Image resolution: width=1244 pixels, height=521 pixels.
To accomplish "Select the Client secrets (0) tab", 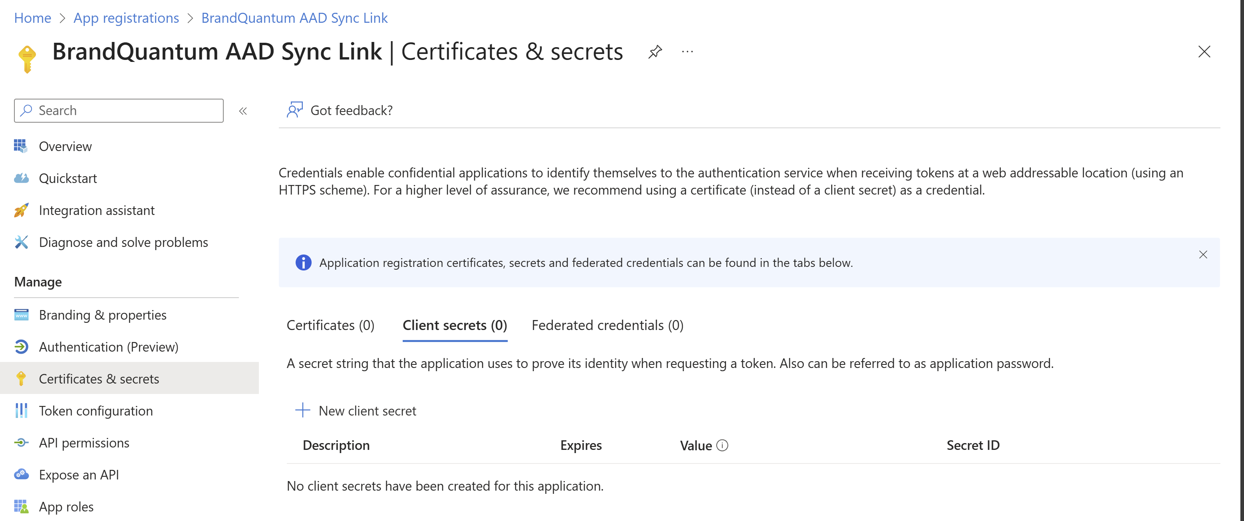I will pos(455,326).
